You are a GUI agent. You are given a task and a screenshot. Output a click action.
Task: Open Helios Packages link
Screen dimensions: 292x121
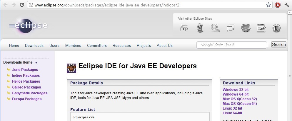[x=26, y=81]
